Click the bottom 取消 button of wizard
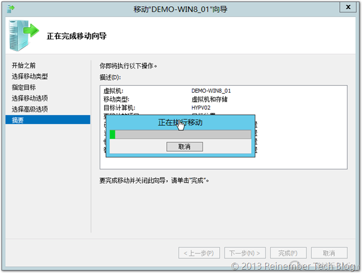This screenshot has height=273, width=362. point(329,253)
